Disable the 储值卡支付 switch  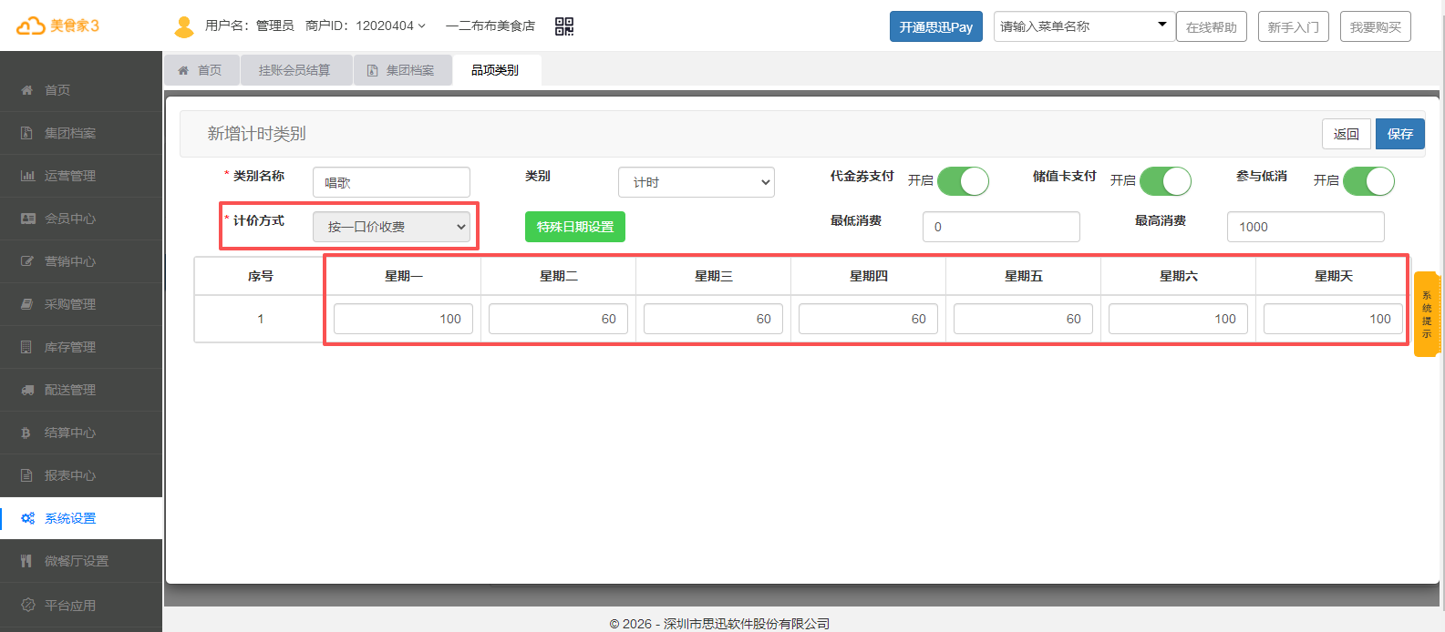(x=1165, y=181)
